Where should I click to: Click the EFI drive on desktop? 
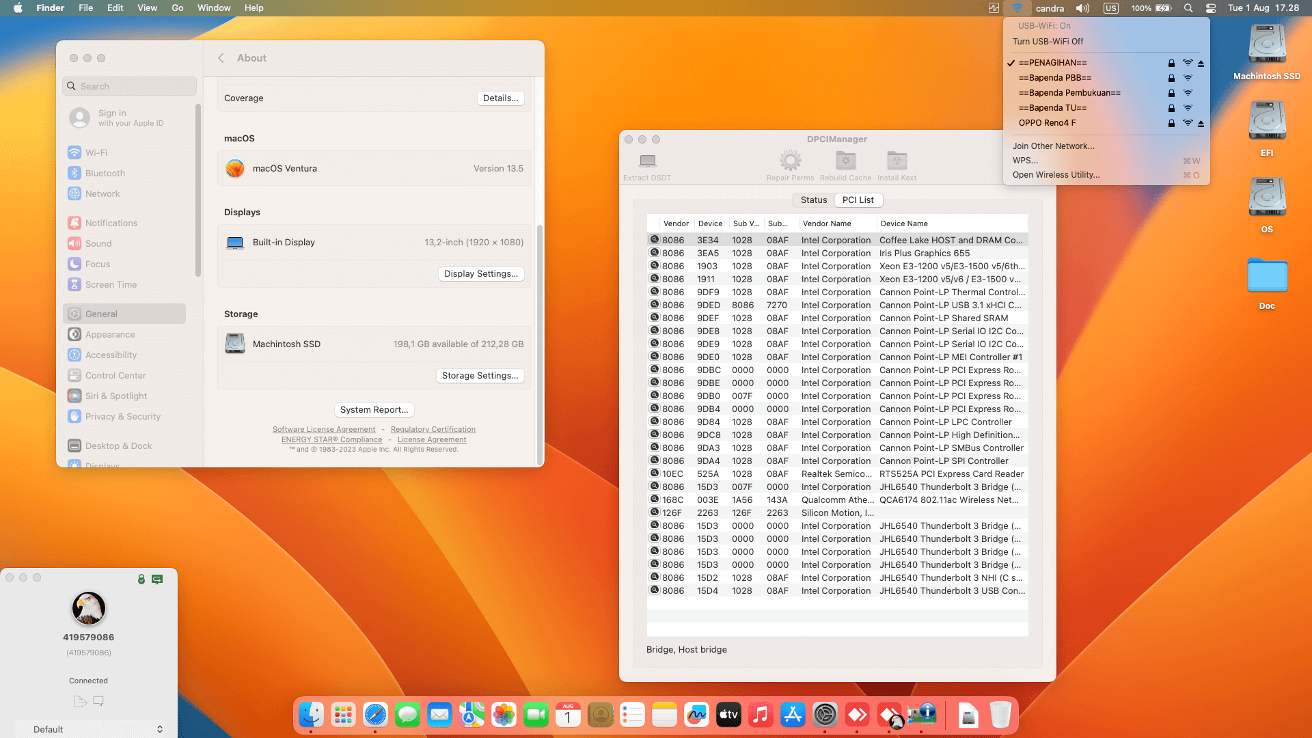[x=1267, y=128]
